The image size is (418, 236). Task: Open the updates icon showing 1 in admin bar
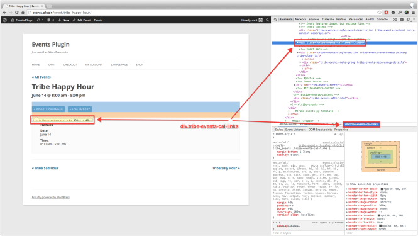40,20
